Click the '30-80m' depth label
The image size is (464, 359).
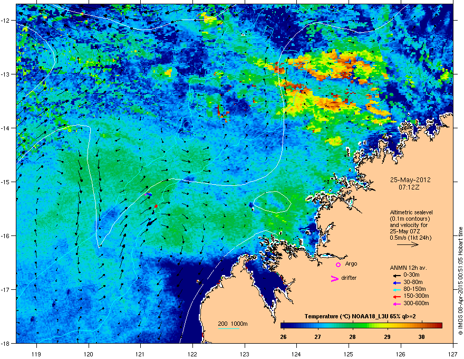[413, 282]
